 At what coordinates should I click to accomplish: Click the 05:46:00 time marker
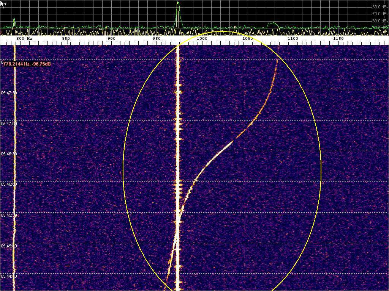[8, 184]
